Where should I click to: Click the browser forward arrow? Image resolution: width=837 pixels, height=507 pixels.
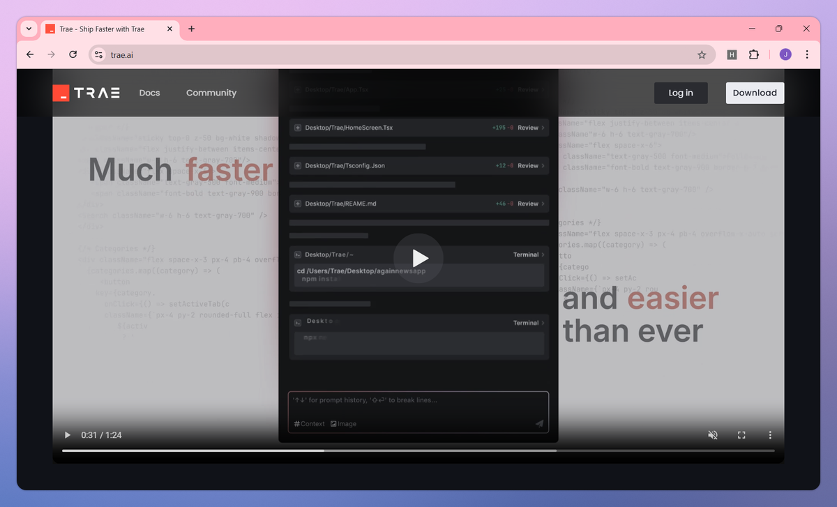coord(51,54)
